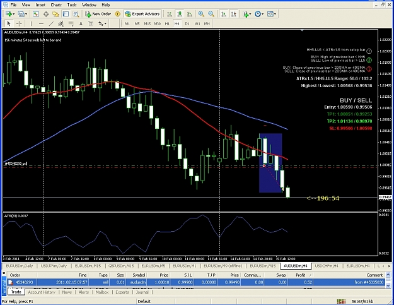Open the Journal terminal tab
The image size is (394, 305).
(x=142, y=292)
